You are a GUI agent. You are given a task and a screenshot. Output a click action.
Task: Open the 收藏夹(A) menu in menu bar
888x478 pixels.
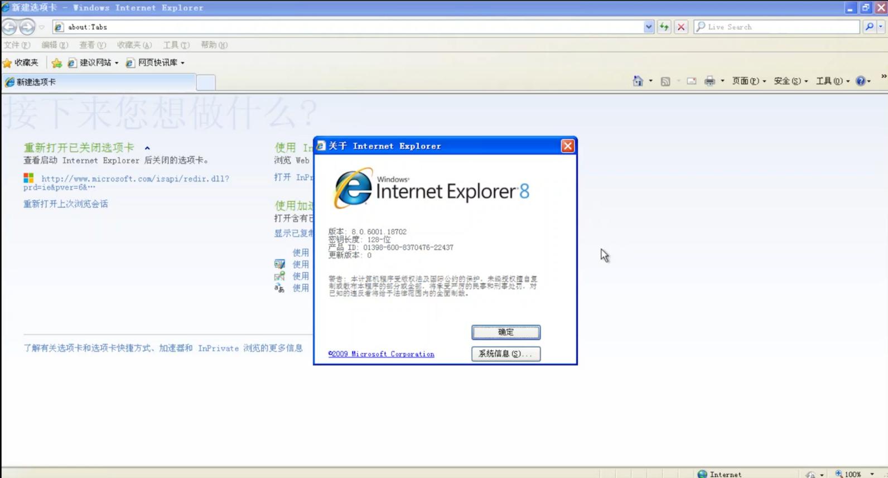[134, 45]
